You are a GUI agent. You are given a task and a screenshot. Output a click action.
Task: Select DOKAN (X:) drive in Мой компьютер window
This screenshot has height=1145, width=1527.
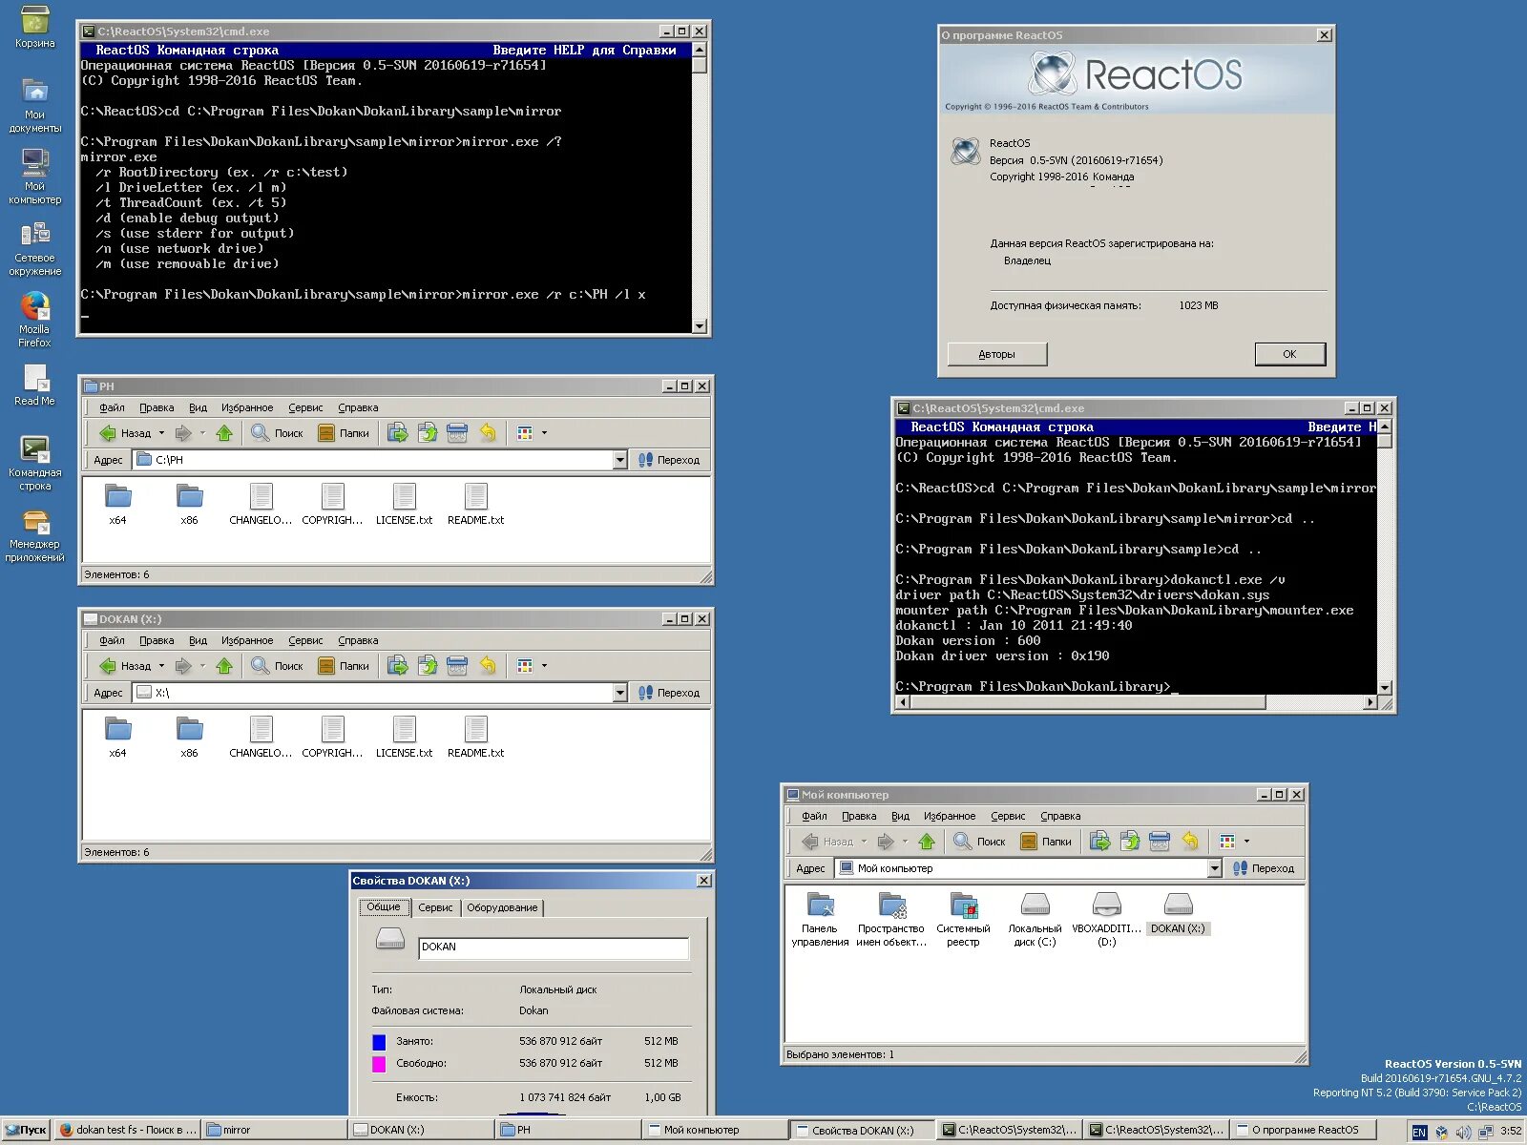tap(1178, 913)
